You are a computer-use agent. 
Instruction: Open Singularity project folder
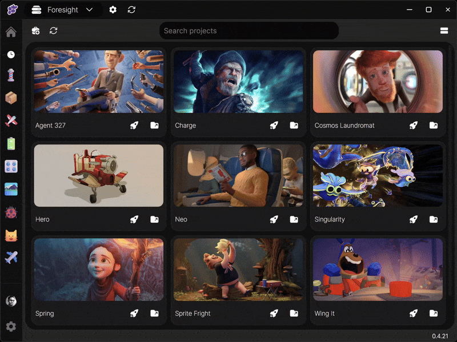click(x=434, y=219)
